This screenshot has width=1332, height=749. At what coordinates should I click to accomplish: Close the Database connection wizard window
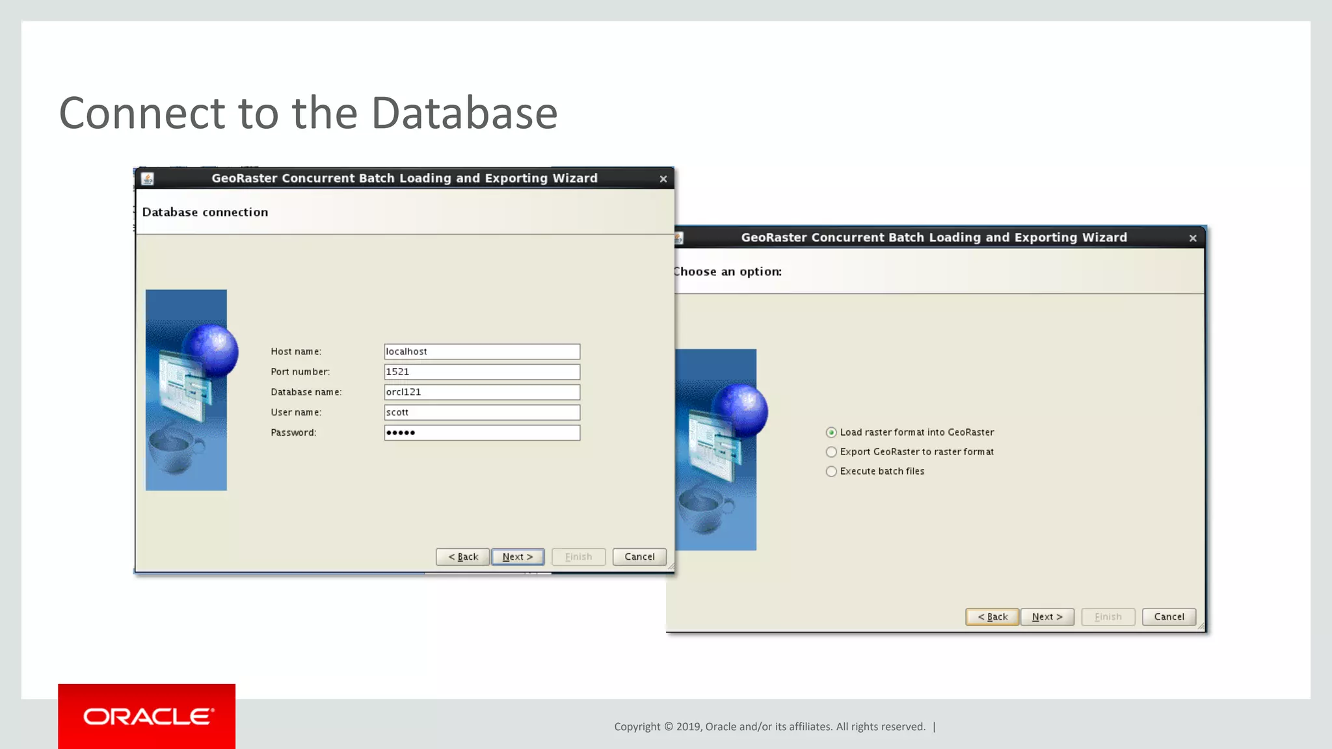click(663, 179)
